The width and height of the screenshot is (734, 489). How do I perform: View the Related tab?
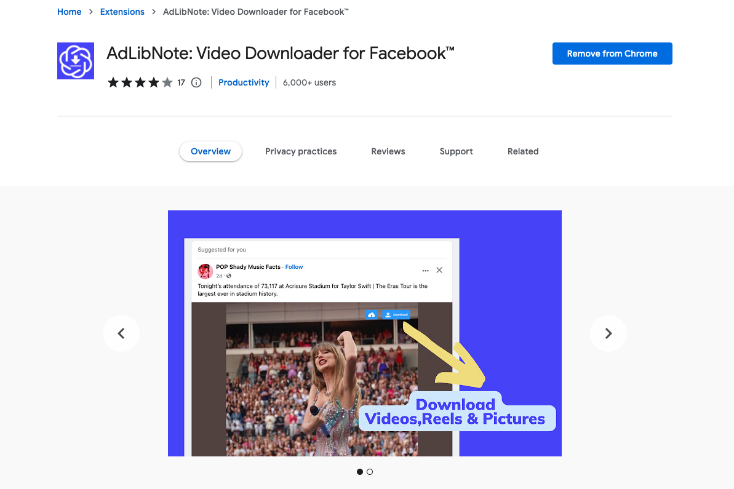click(522, 151)
